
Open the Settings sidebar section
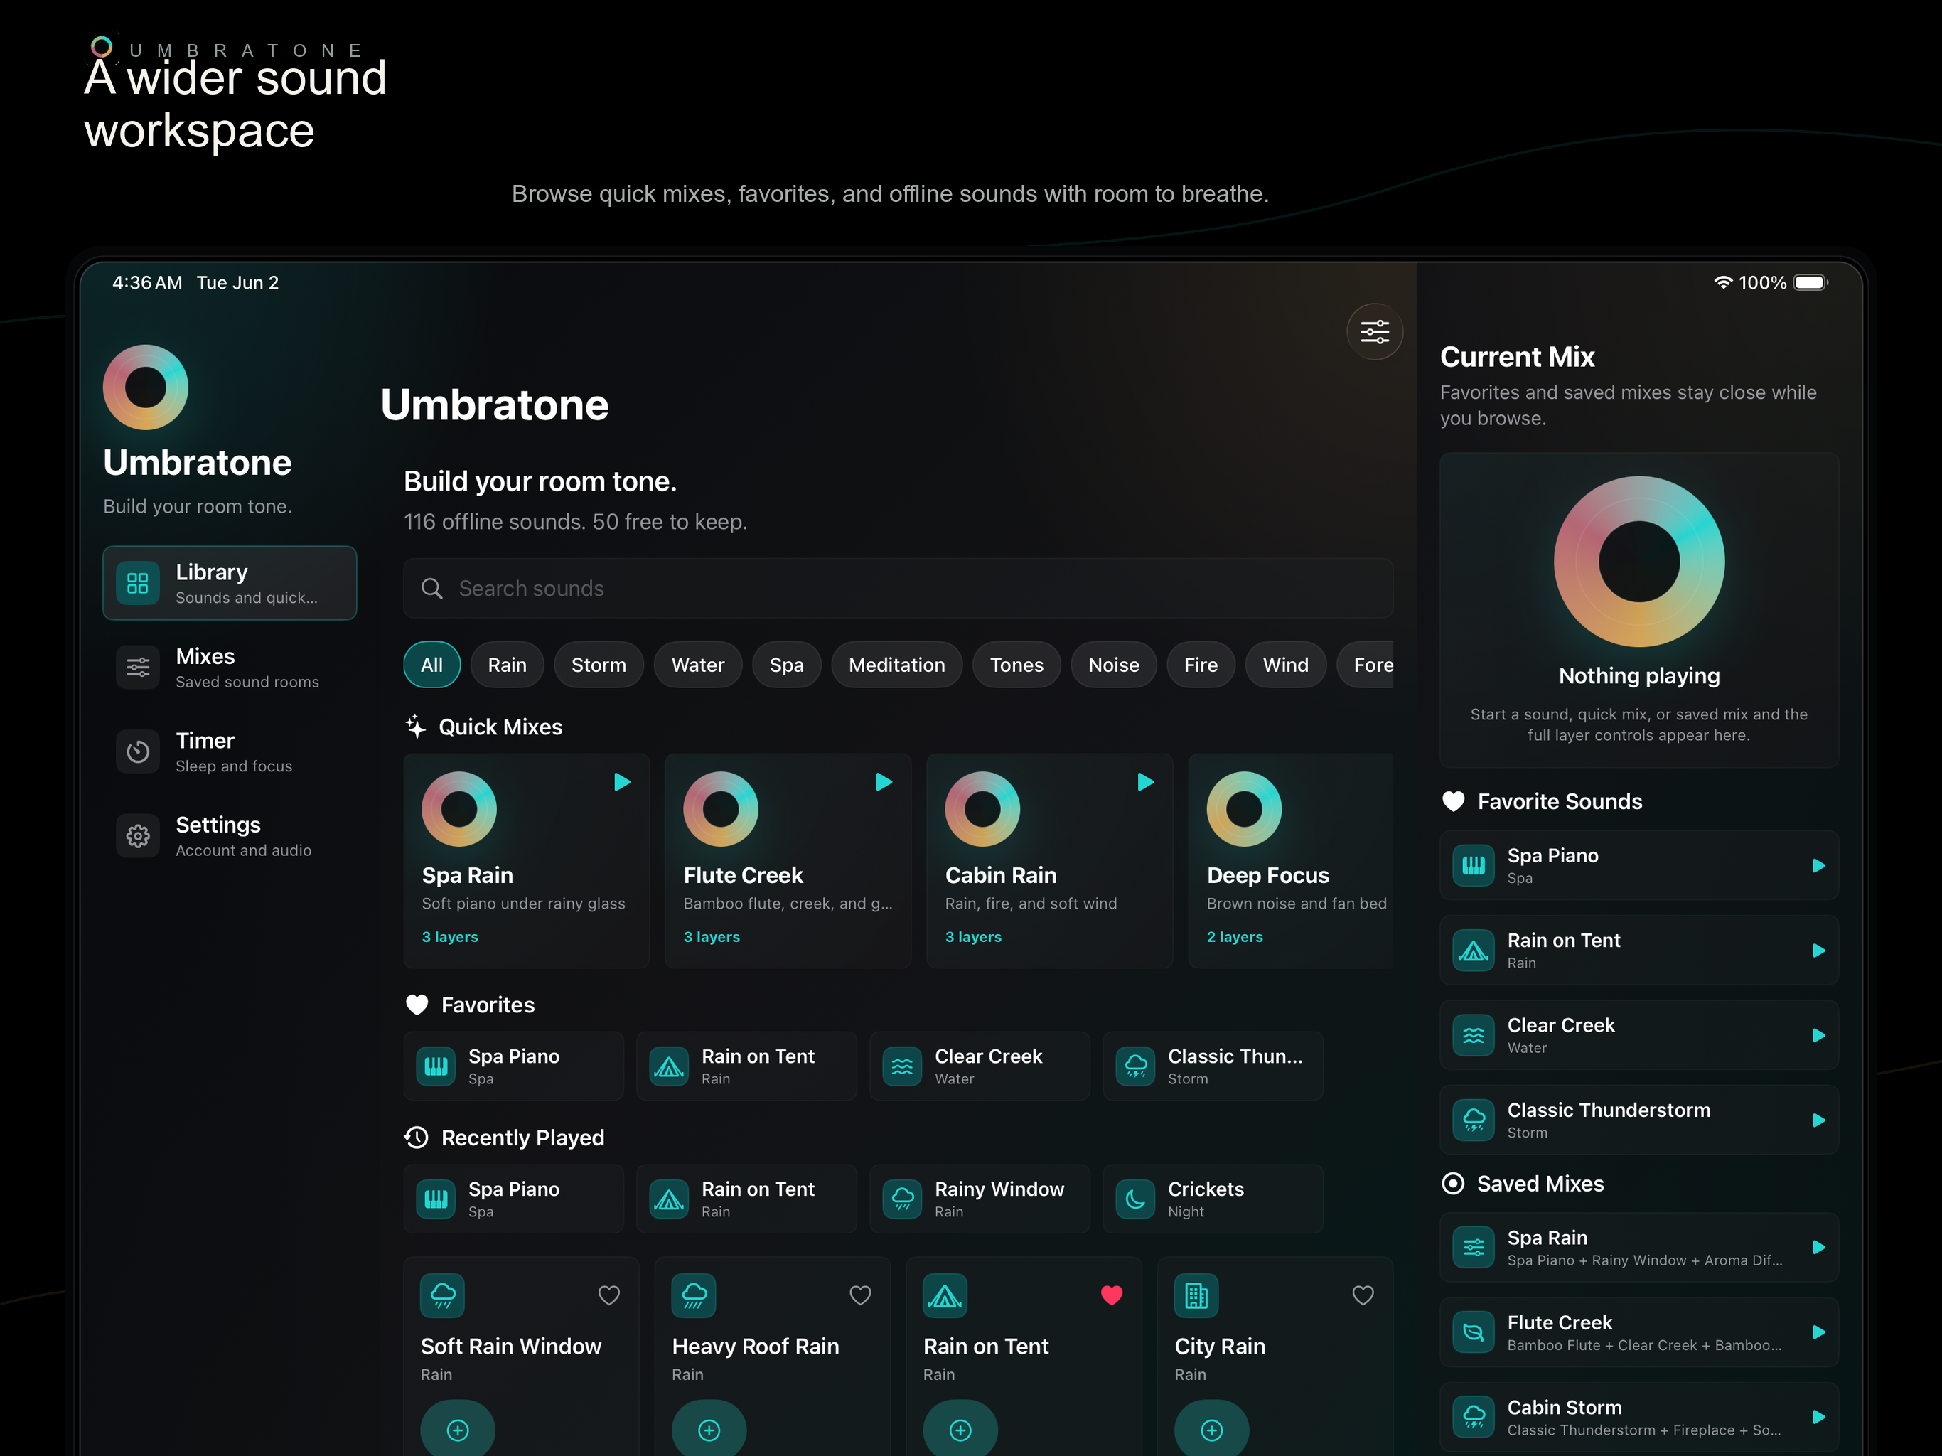coord(229,836)
